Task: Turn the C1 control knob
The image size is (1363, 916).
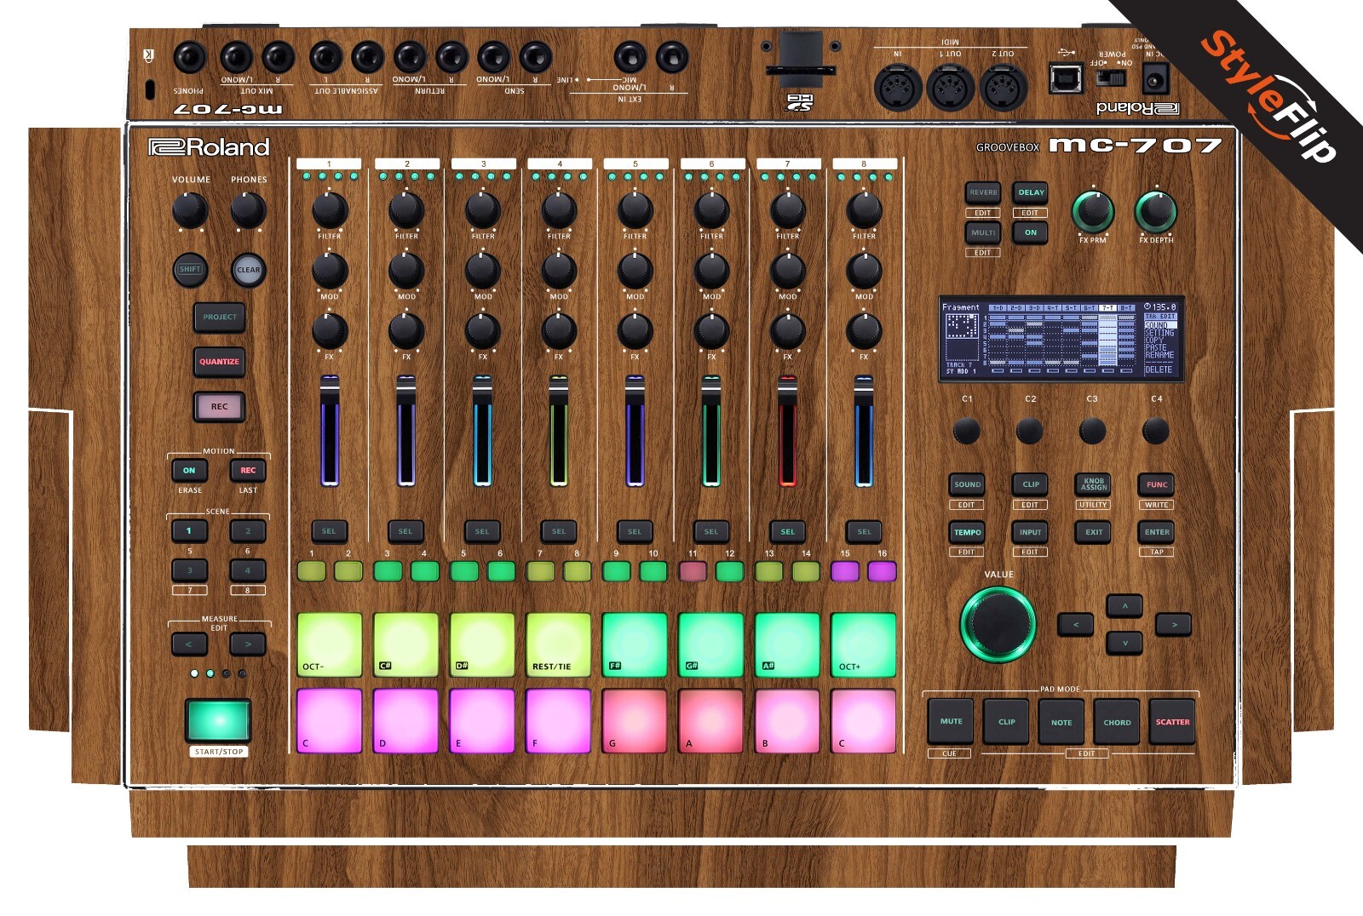Action: click(x=966, y=431)
